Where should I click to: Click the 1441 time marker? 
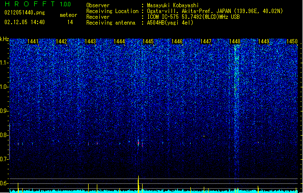33,41
